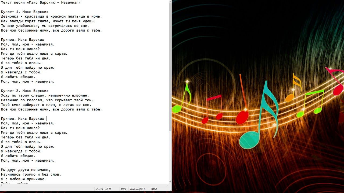Click the scrollbar up arrow in Notepad
This screenshot has width=344, height=193.
[170, 2]
